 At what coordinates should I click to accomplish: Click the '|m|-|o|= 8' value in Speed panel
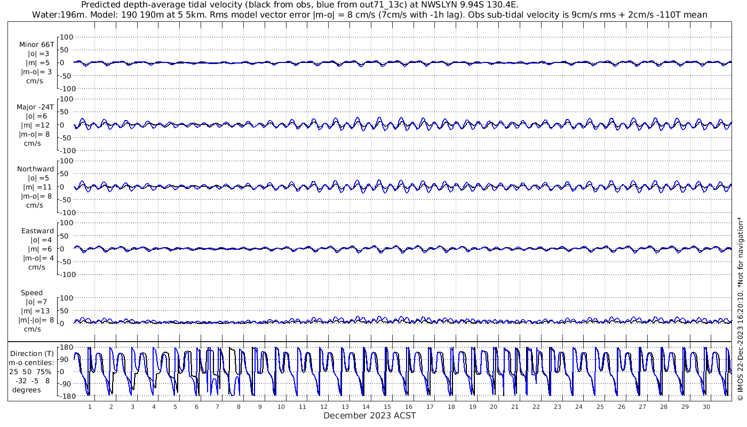pos(36,320)
